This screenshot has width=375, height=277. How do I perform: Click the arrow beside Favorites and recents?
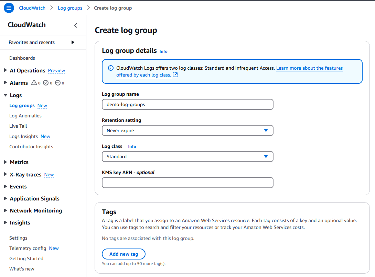pos(73,42)
